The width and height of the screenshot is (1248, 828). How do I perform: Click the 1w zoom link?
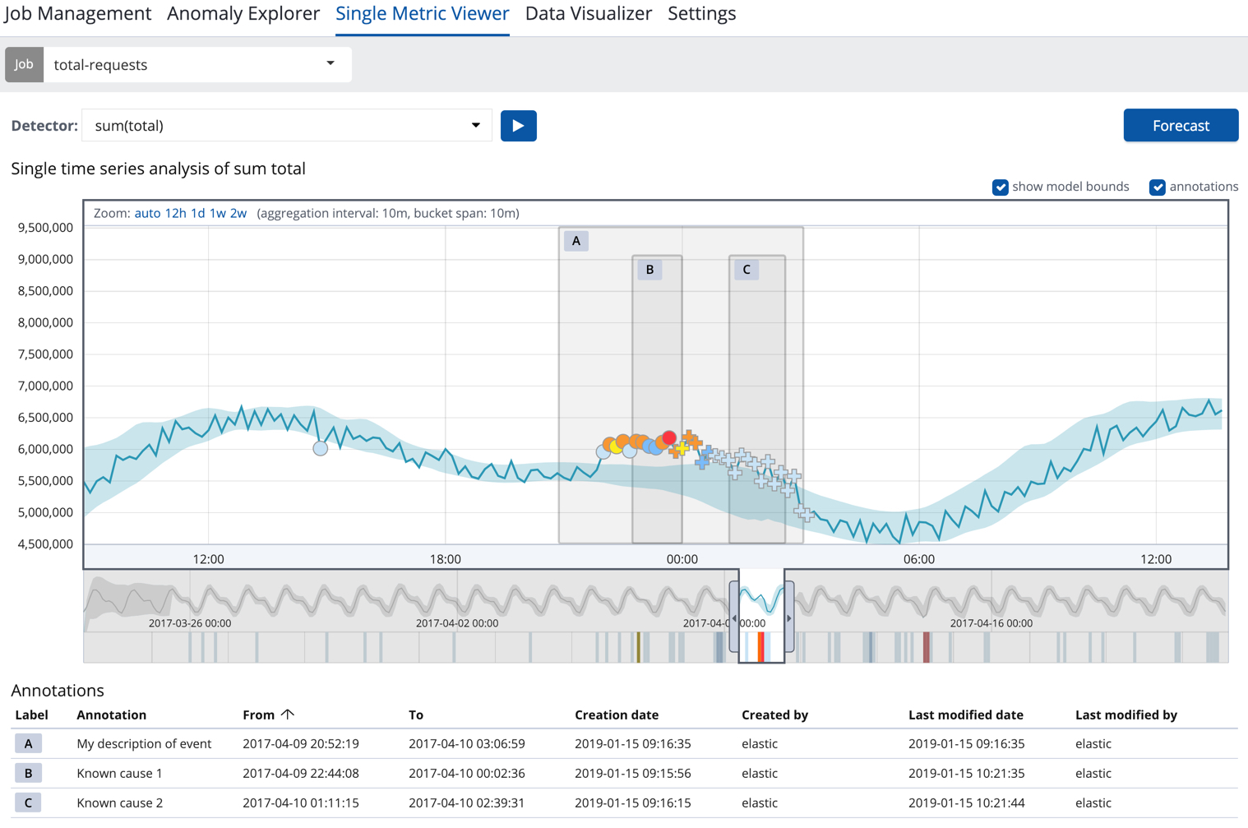(x=220, y=212)
